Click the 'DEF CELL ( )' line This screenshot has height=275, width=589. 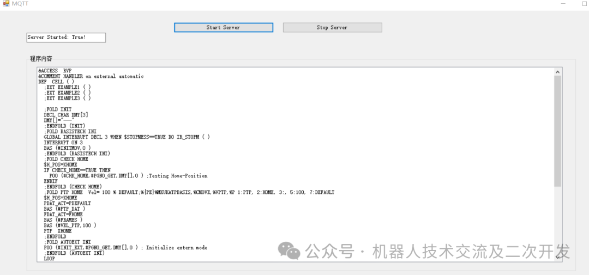coord(56,82)
